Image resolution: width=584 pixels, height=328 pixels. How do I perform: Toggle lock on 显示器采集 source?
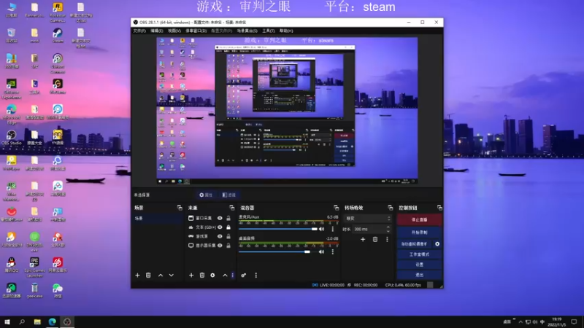pyautogui.click(x=228, y=246)
